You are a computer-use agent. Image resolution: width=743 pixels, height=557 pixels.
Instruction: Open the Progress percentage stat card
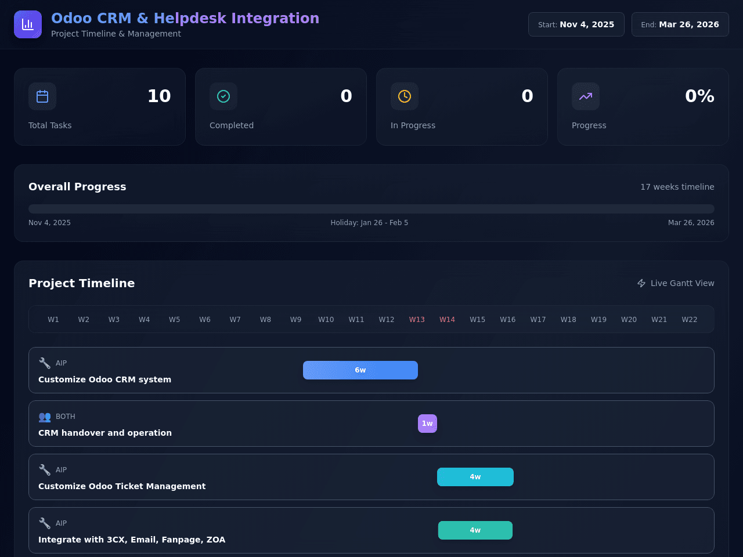click(x=643, y=107)
